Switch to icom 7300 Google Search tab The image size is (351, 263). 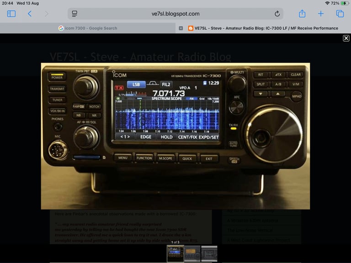88,28
